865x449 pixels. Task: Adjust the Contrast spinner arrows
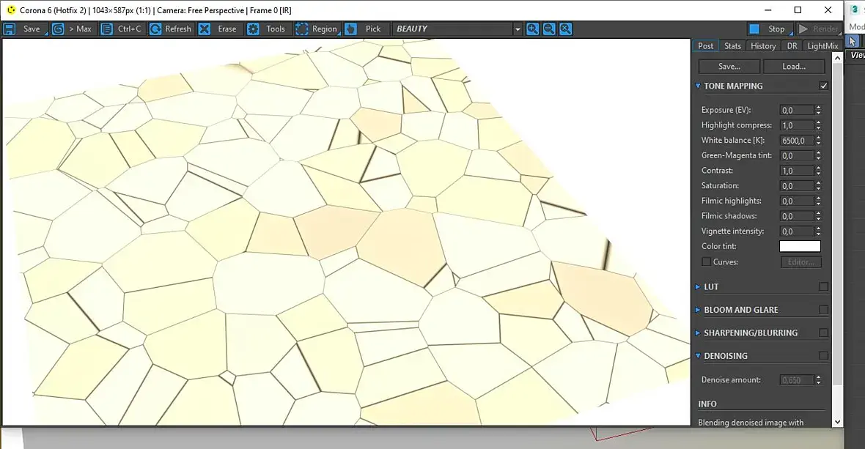click(818, 171)
